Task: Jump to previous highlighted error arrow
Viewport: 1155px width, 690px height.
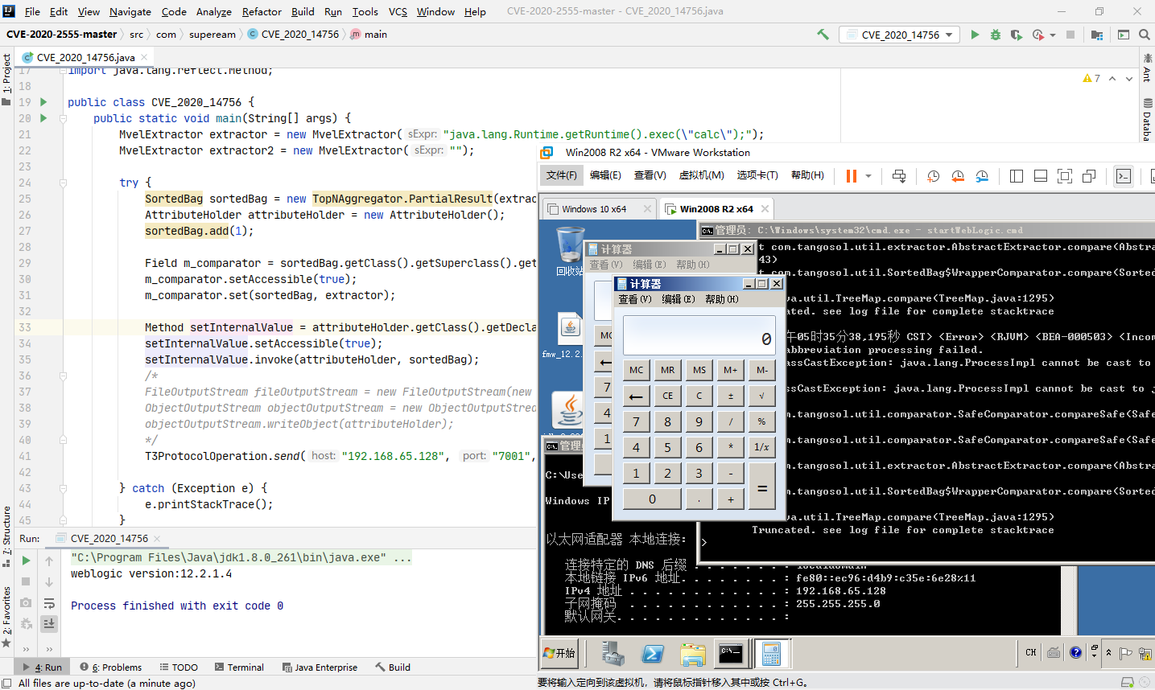Action: tap(1112, 78)
